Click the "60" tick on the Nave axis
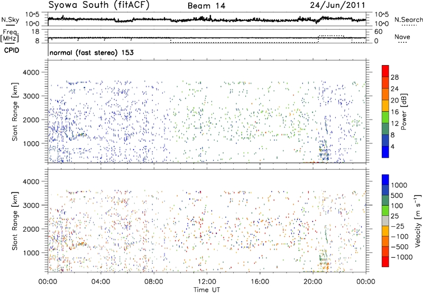 tap(379, 32)
